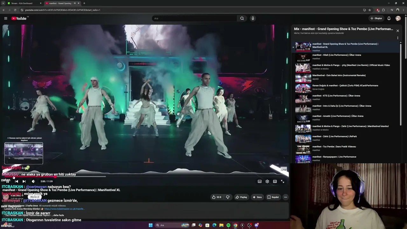Dislike the video
Viewport: 407px width, 229px height.
228,197
